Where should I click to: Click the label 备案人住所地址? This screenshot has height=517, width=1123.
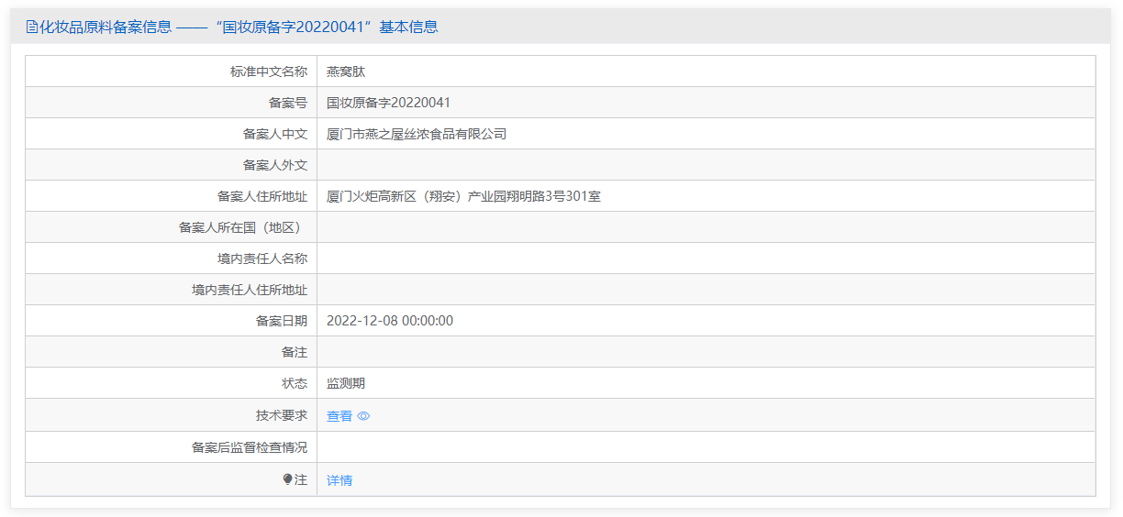click(262, 196)
